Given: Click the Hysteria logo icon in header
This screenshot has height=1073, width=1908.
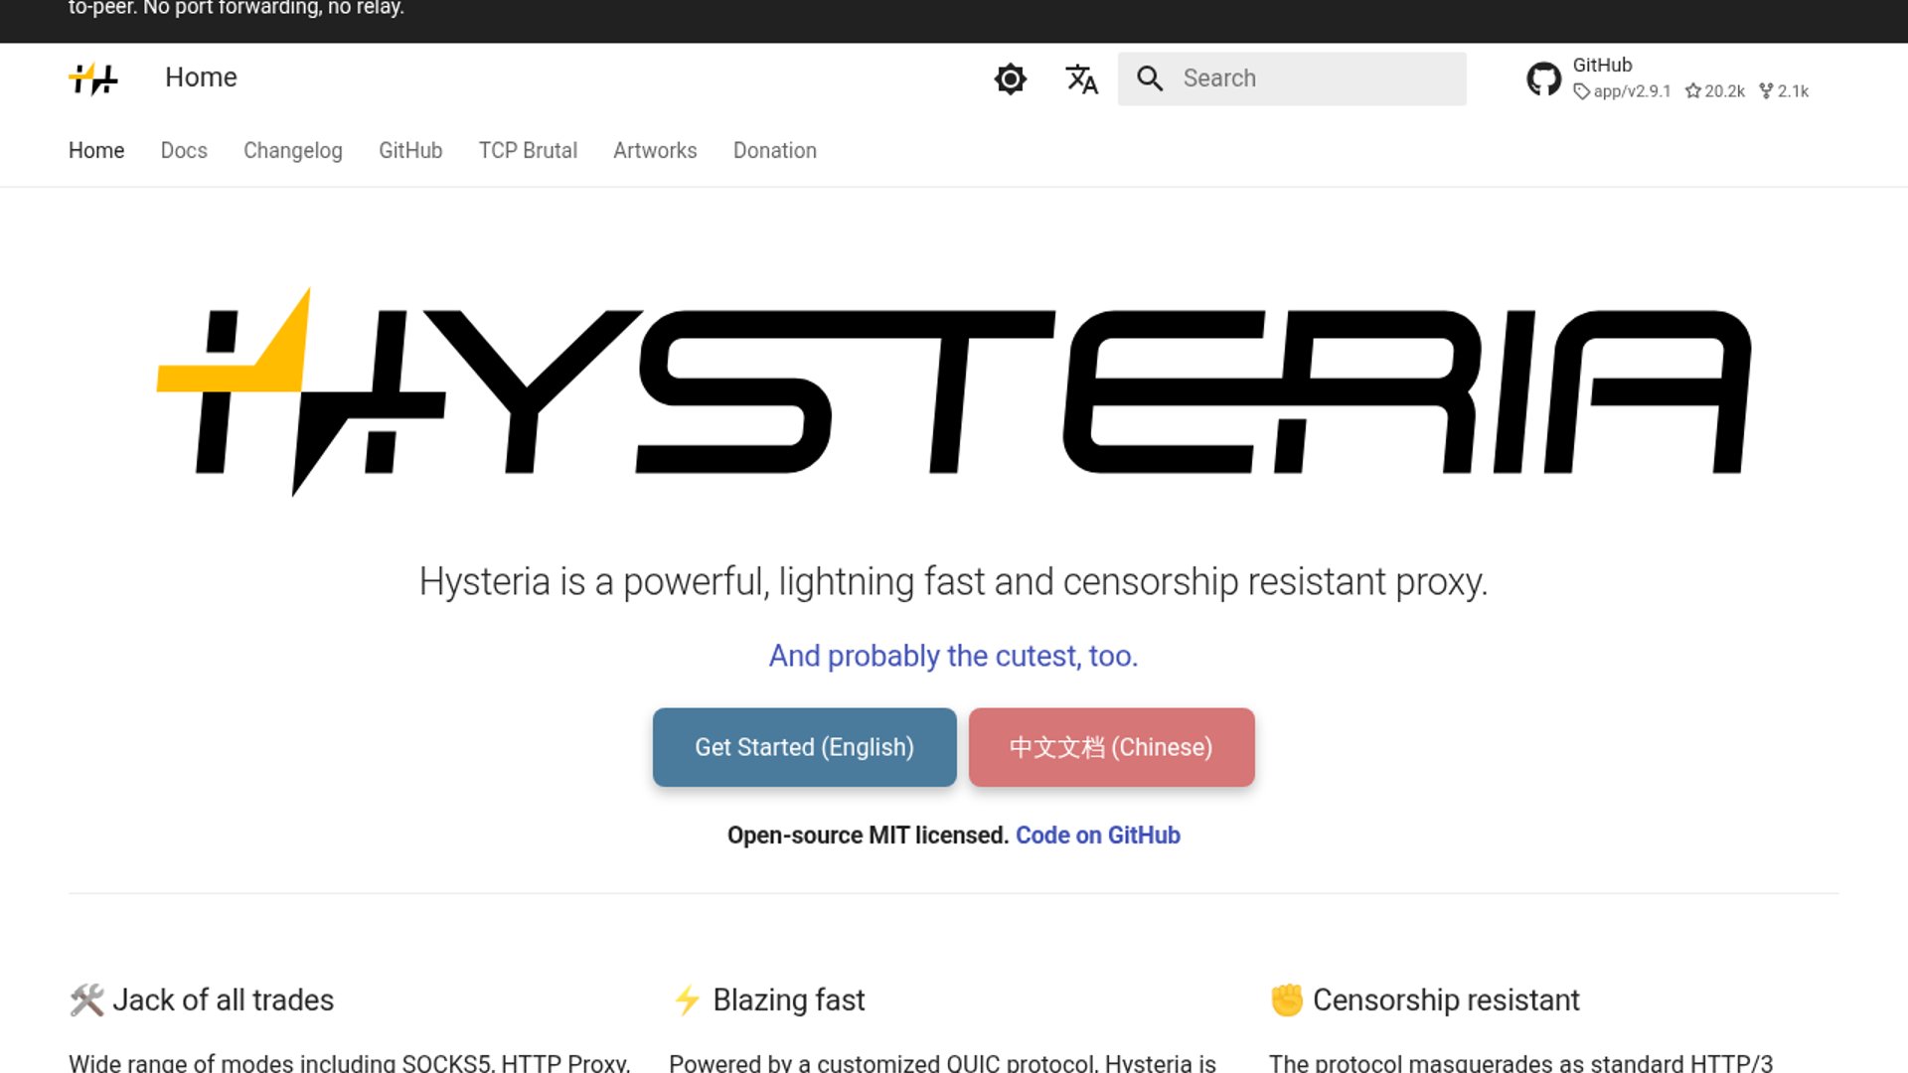Looking at the screenshot, I should pos(93,78).
